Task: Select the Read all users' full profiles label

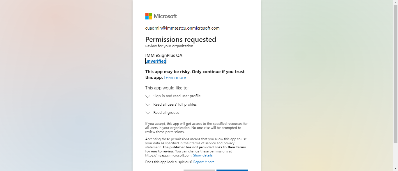Action: coord(175,105)
